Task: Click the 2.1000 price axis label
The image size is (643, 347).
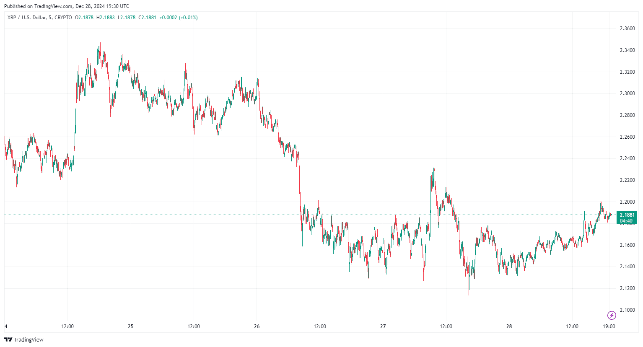Action: pyautogui.click(x=627, y=310)
